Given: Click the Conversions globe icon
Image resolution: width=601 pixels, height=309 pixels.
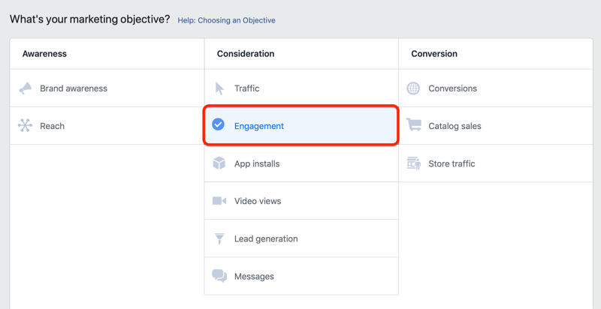Looking at the screenshot, I should pyautogui.click(x=413, y=88).
